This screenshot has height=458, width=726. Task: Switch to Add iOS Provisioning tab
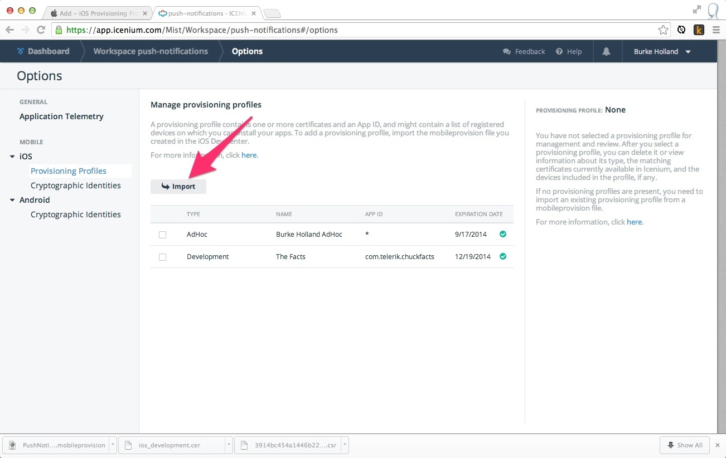(95, 13)
